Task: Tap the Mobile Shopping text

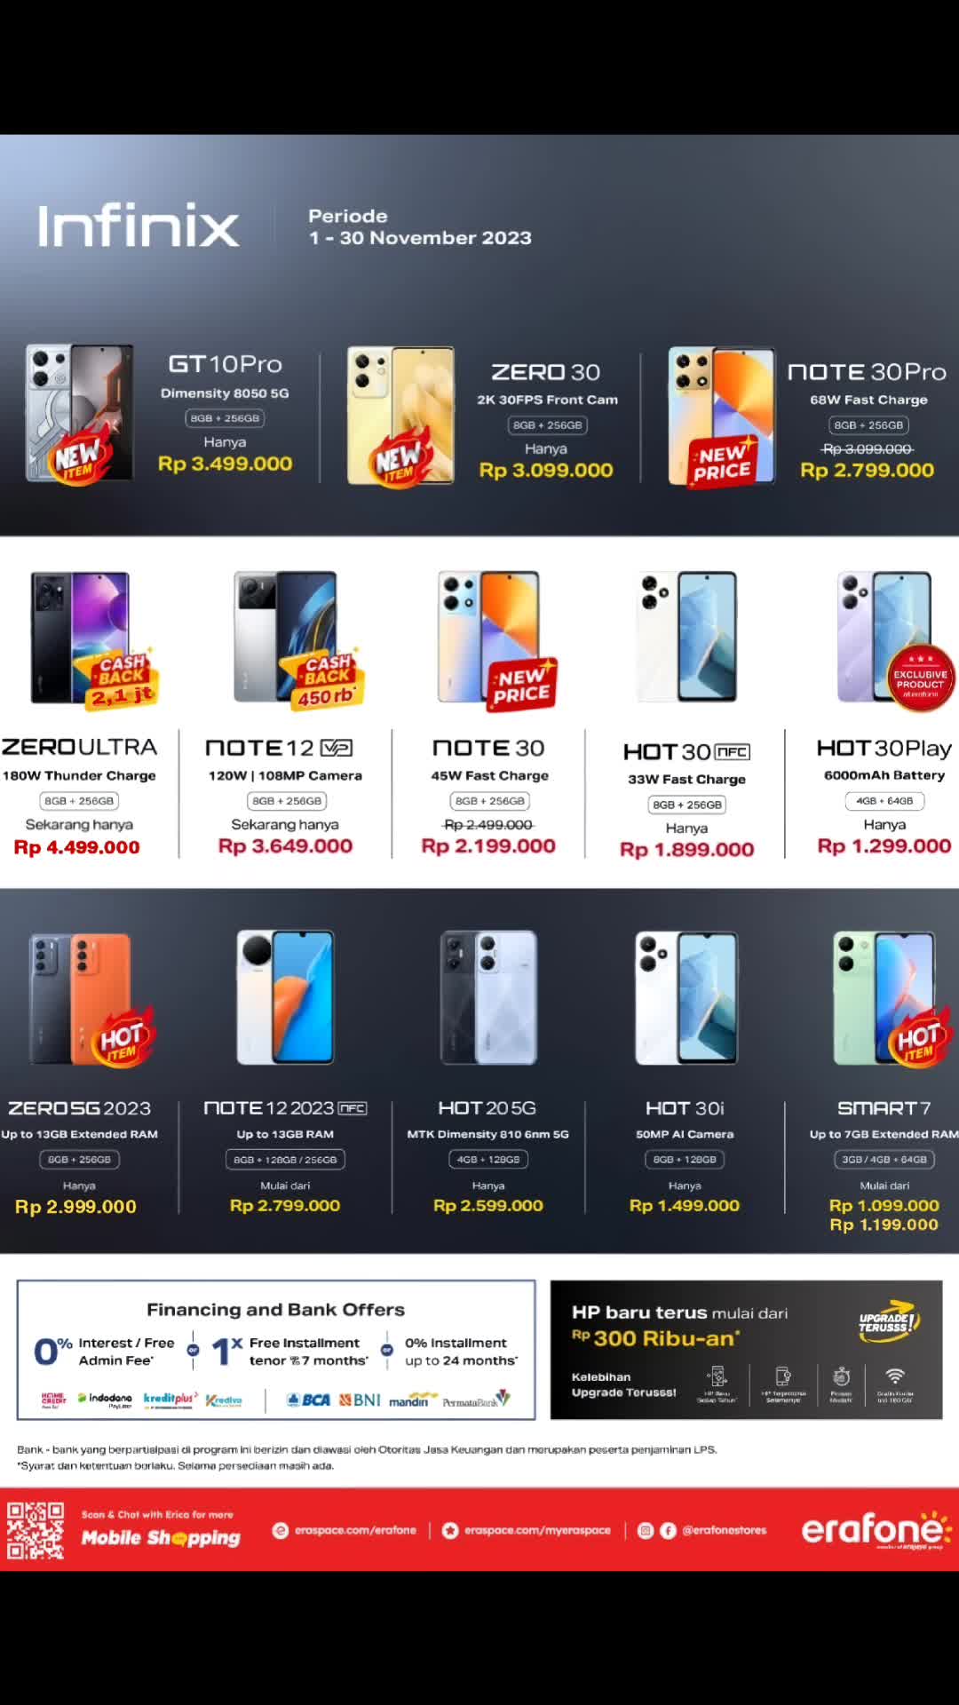Action: (161, 1537)
